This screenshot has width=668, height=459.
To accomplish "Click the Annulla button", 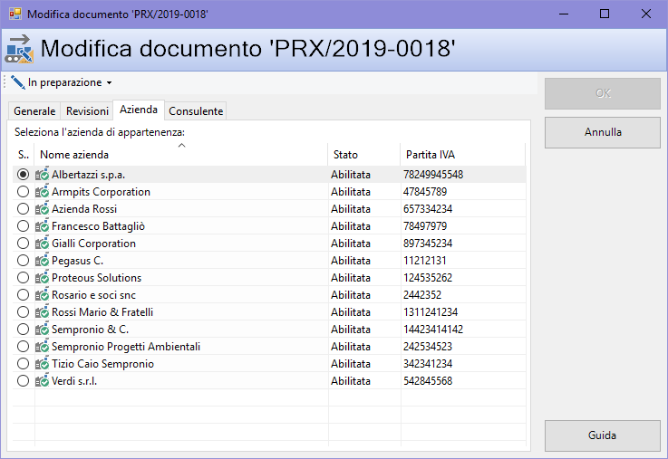I will click(603, 132).
